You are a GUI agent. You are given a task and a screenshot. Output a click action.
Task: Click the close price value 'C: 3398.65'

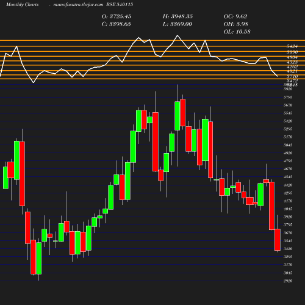point(117,24)
